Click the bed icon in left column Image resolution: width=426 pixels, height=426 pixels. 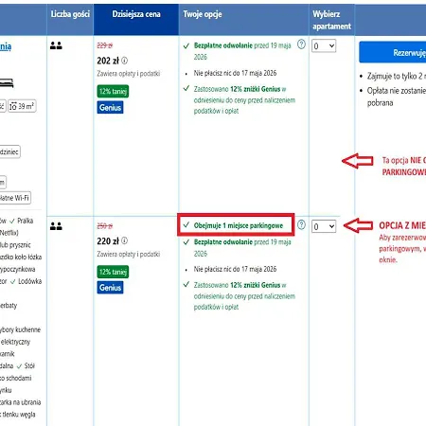(x=7, y=83)
